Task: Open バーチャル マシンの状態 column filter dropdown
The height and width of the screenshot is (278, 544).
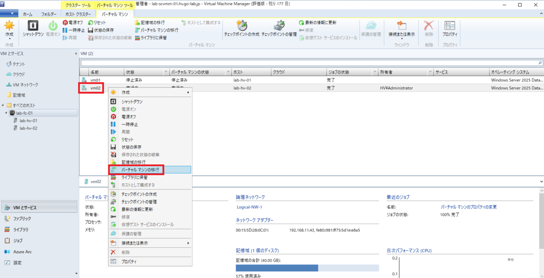Action: 228,72
